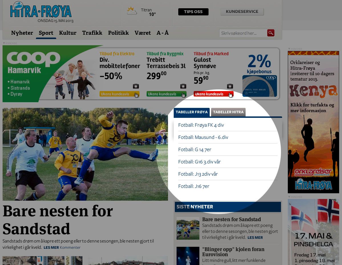Open KUNDESERVICE in the header

pyautogui.click(x=242, y=12)
